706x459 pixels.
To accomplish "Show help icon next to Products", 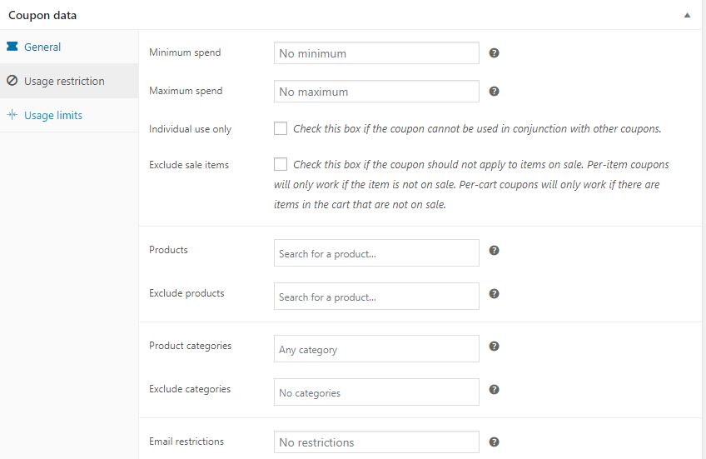I will pos(494,251).
